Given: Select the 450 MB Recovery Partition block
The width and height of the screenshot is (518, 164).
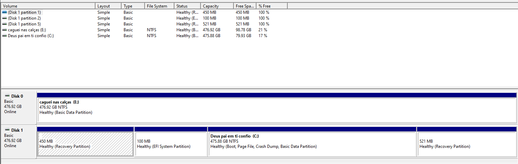Looking at the screenshot, I should click(x=85, y=141).
